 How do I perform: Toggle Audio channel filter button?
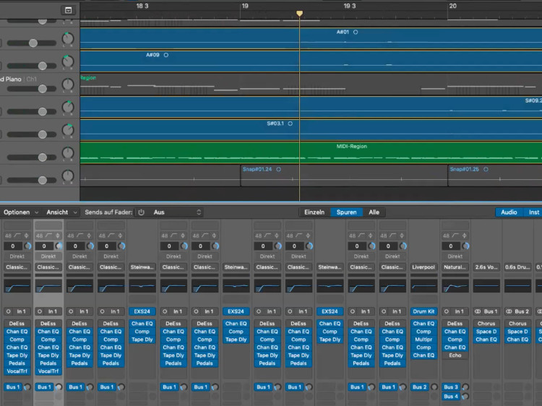point(509,212)
